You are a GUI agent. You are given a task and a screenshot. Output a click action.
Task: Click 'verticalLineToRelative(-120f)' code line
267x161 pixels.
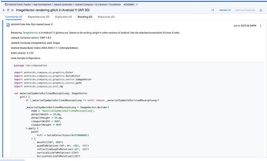click(x=58, y=153)
